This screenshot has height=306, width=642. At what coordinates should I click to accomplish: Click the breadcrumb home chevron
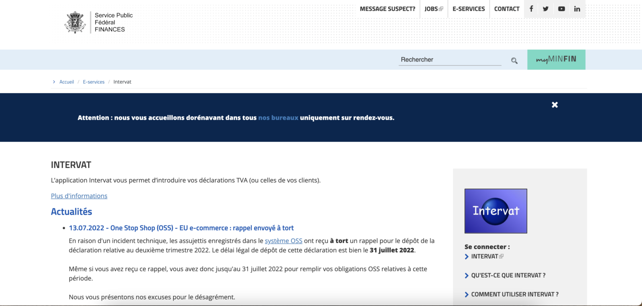pyautogui.click(x=54, y=82)
